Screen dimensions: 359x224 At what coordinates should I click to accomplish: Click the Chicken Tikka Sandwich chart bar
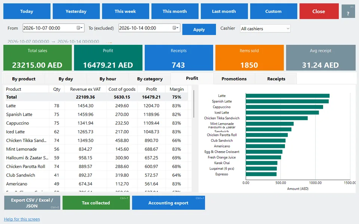pos(277,118)
